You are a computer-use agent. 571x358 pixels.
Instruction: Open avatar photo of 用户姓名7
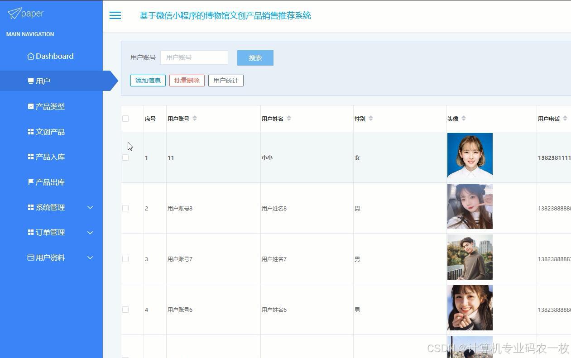(x=470, y=257)
